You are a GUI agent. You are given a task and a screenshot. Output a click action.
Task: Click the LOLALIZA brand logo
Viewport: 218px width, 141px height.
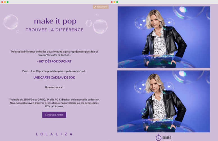pos(54,134)
